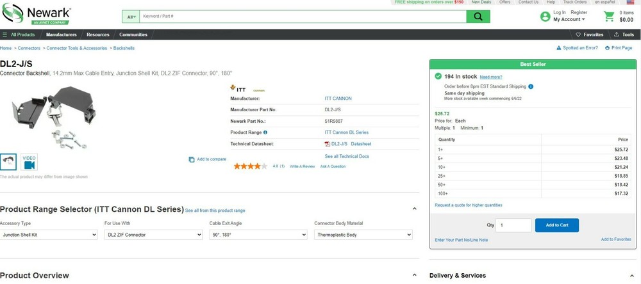Open the All Products menu
641x284 pixels.
[x=19, y=35]
